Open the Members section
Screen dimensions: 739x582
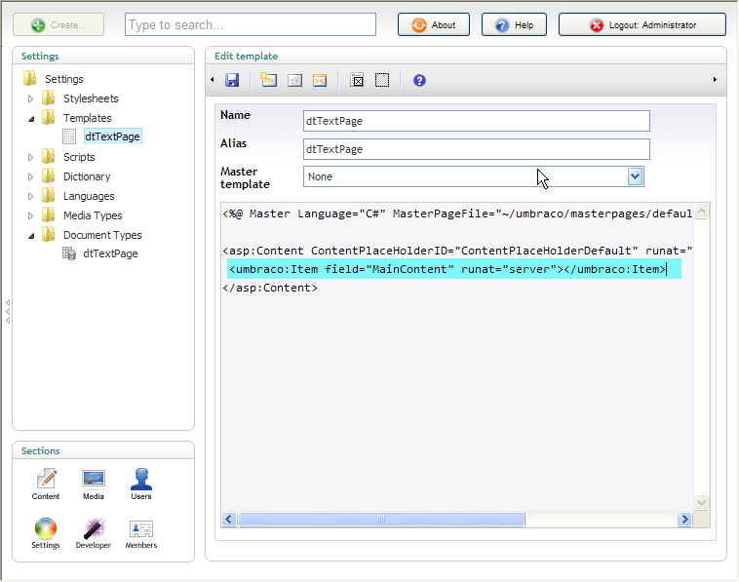click(x=141, y=533)
